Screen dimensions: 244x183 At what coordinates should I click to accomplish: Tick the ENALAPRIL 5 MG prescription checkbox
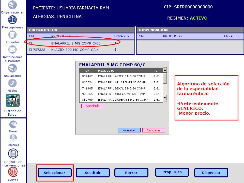point(30,43)
